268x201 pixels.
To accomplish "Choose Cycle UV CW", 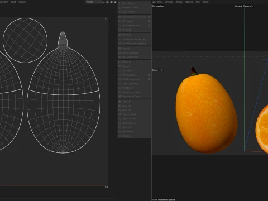I will tap(134, 118).
